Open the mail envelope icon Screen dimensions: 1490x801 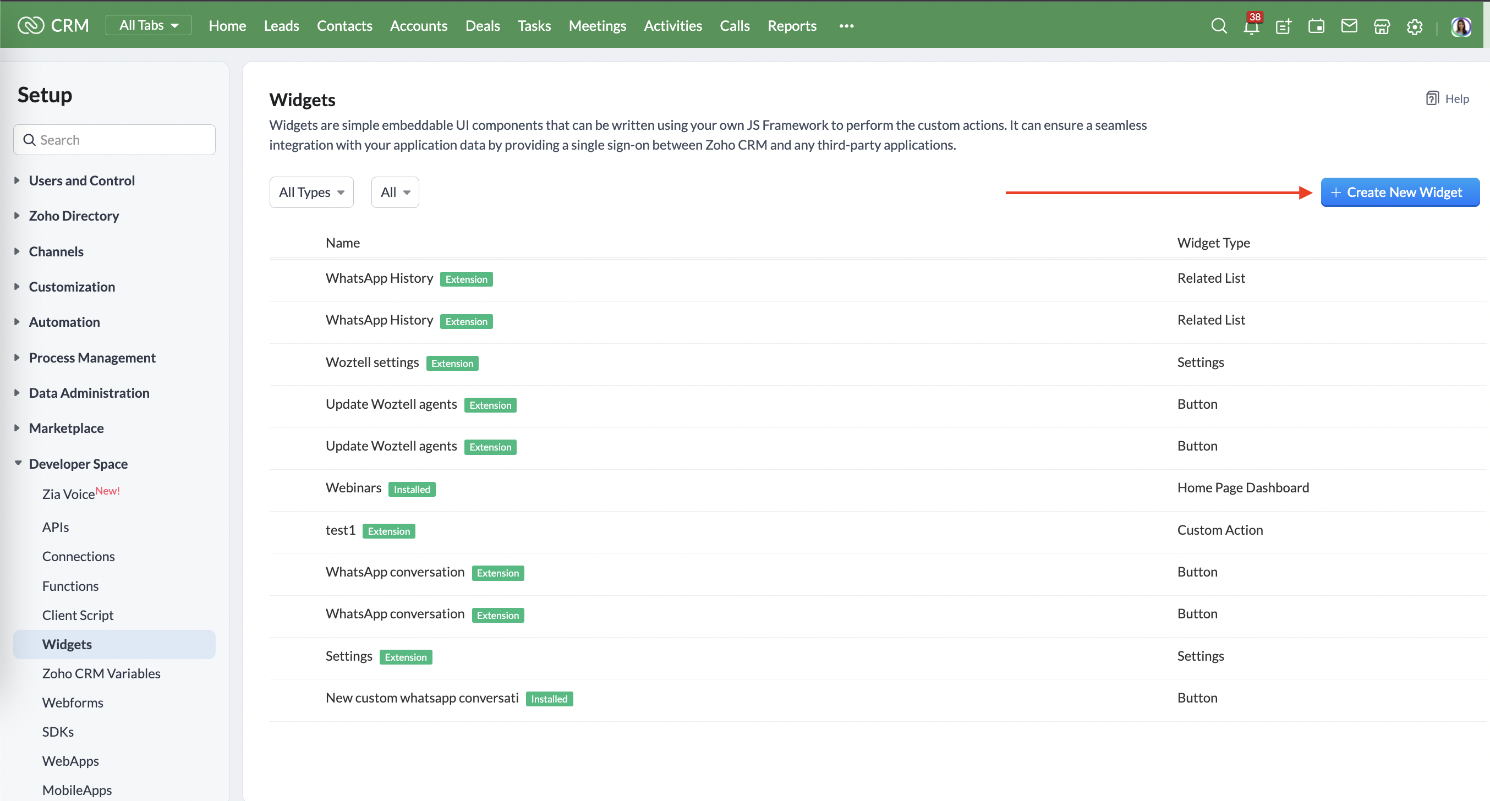pyautogui.click(x=1349, y=26)
